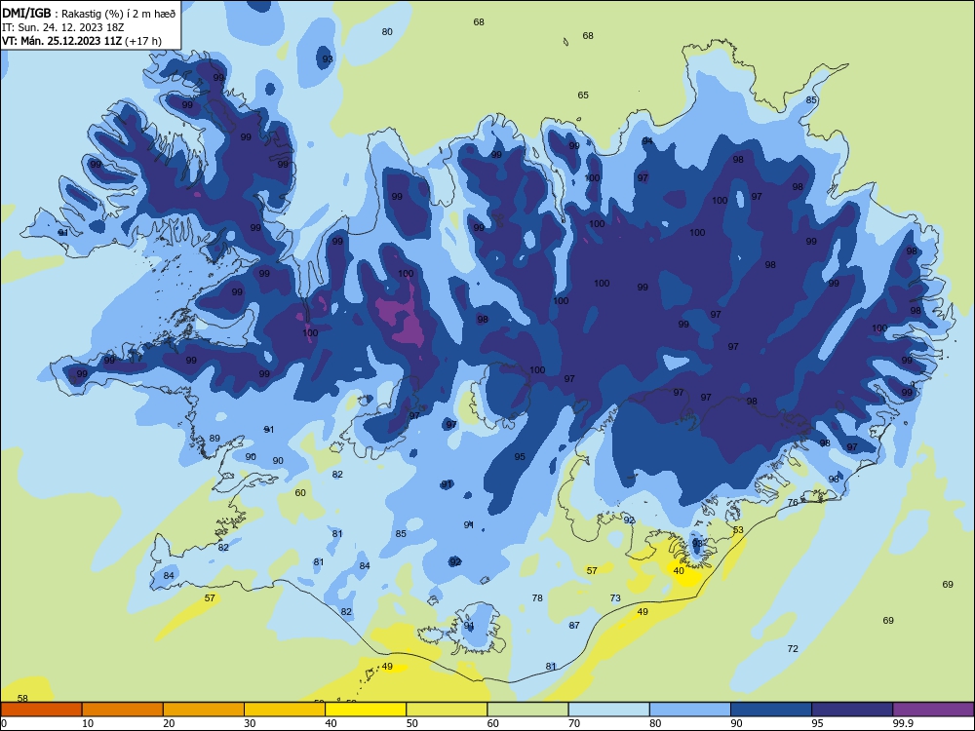The image size is (975, 731).
Task: Click the '53' humidity value on the map
Action: pyautogui.click(x=738, y=530)
